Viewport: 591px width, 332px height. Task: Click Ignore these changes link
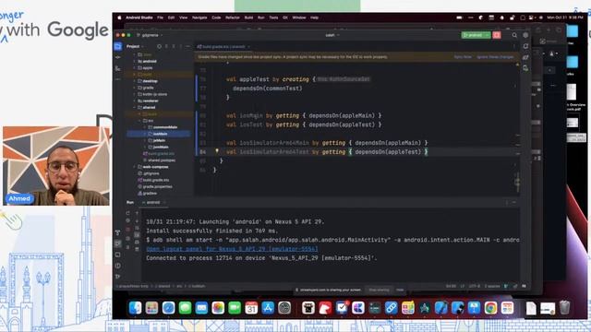[495, 57]
